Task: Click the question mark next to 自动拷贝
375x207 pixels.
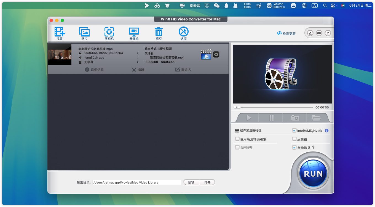Action: [313, 147]
